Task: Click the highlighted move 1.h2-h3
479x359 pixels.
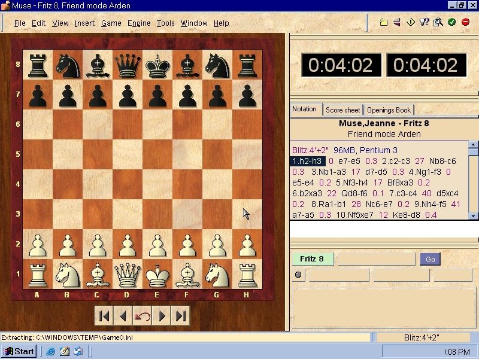Action: coord(307,161)
